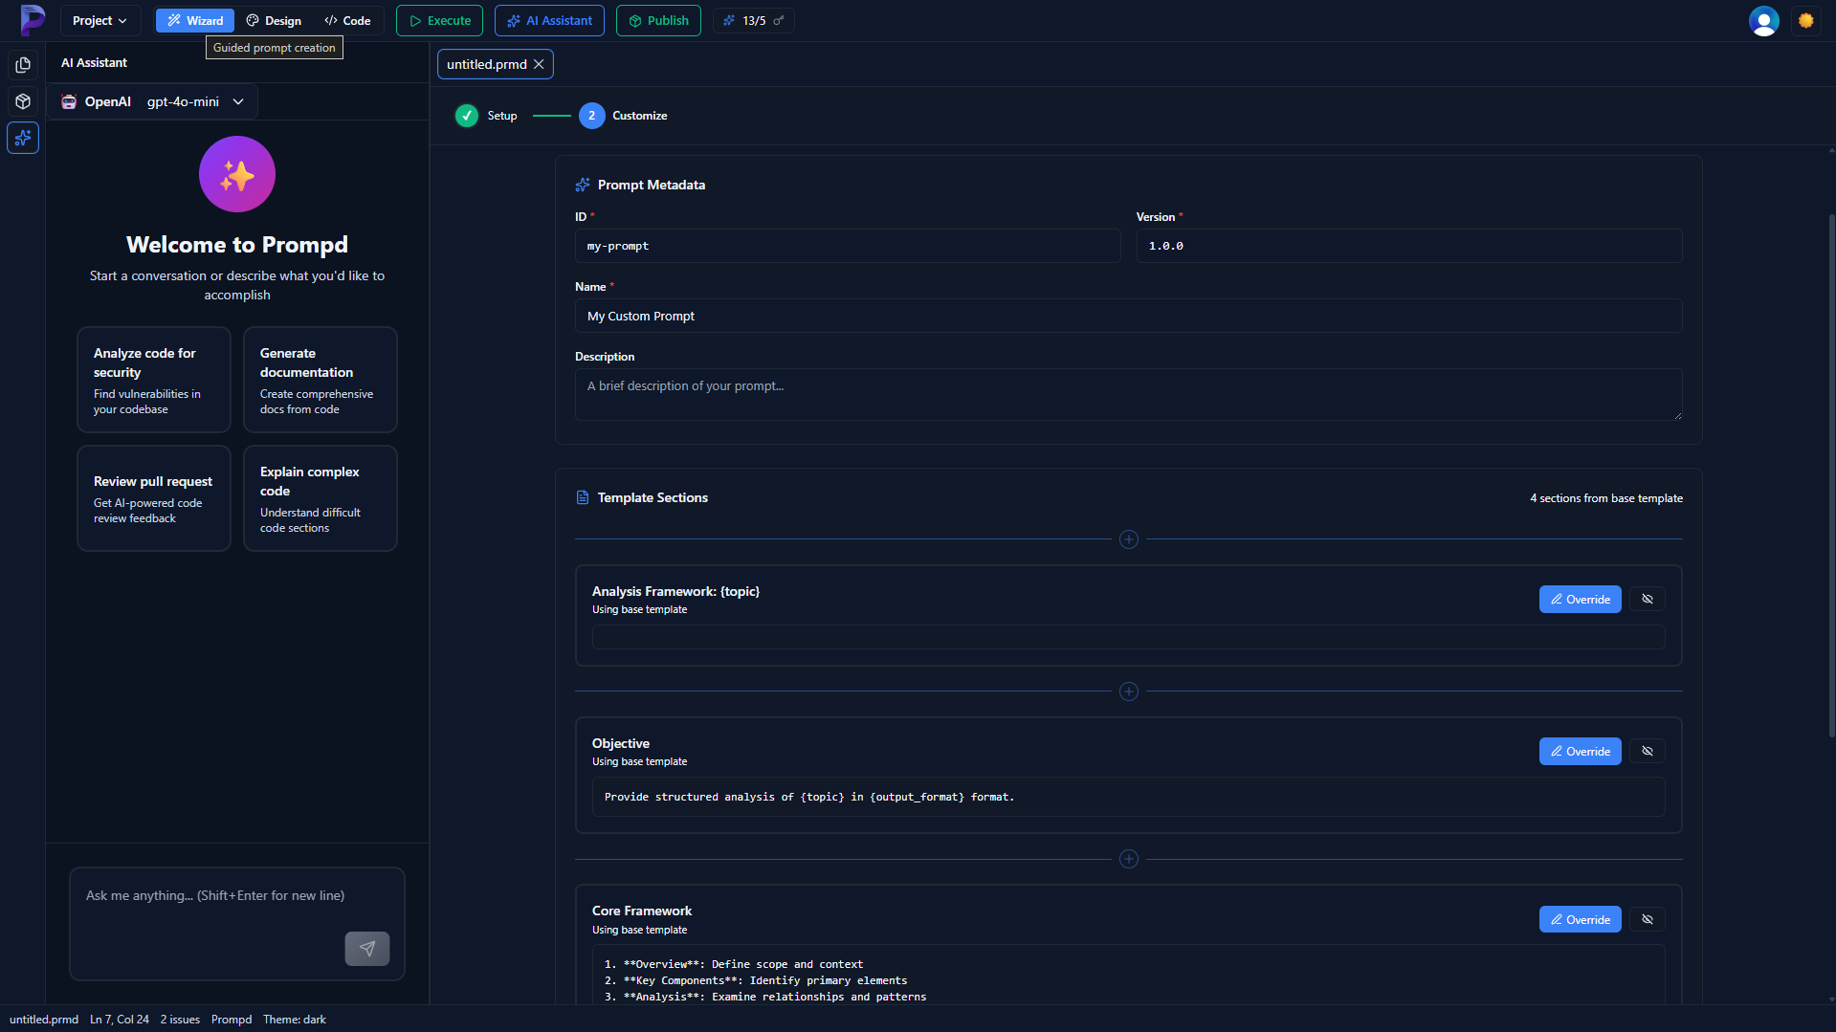The image size is (1836, 1032).
Task: Open the user avatar in the top right
Action: 1763,20
